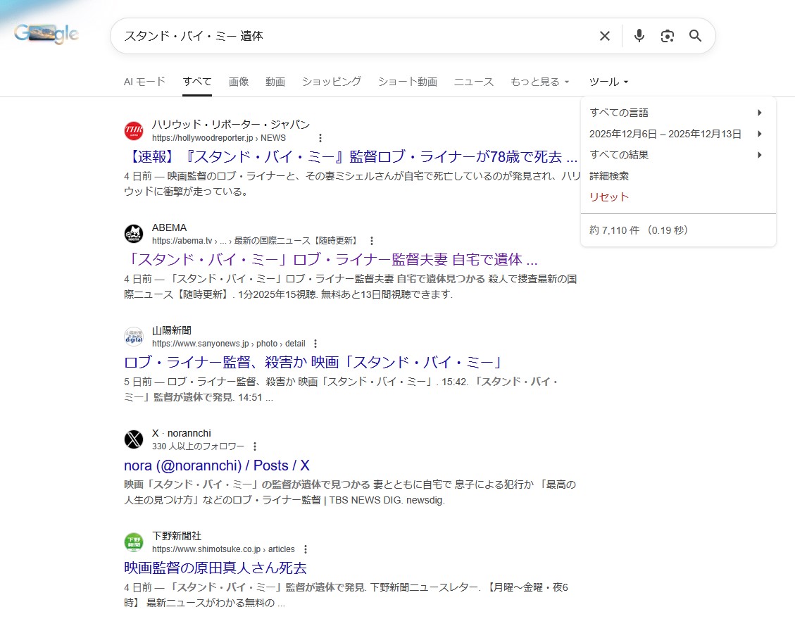The width and height of the screenshot is (795, 619).
Task: Collapse the ツール menu
Action: 608,82
